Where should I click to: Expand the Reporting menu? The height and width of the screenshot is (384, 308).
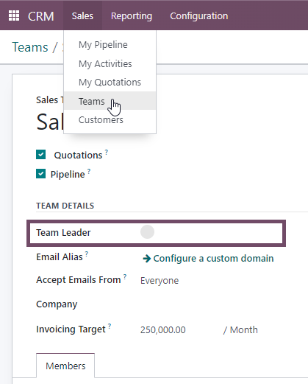[x=132, y=15]
